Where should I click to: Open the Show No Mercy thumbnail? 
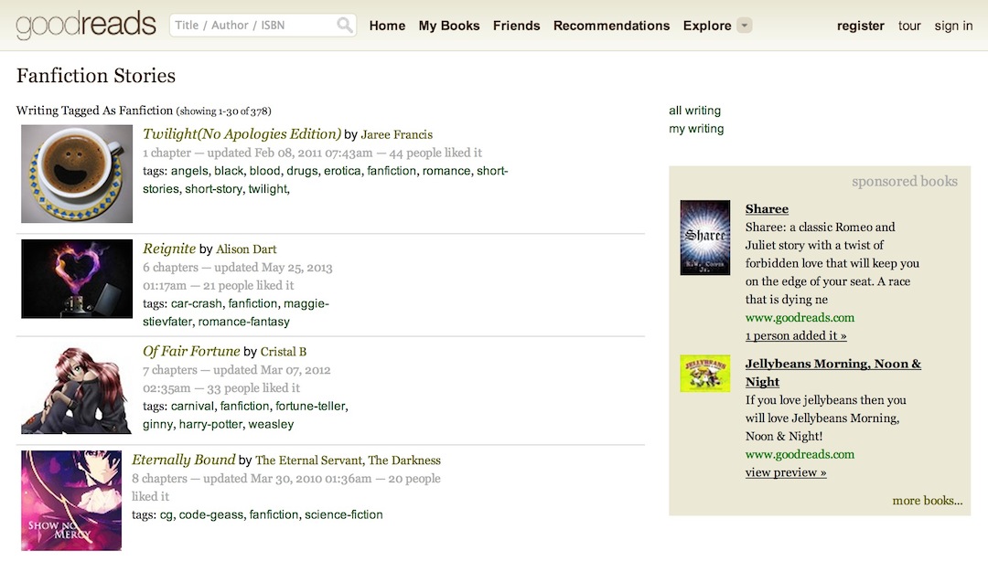(71, 501)
